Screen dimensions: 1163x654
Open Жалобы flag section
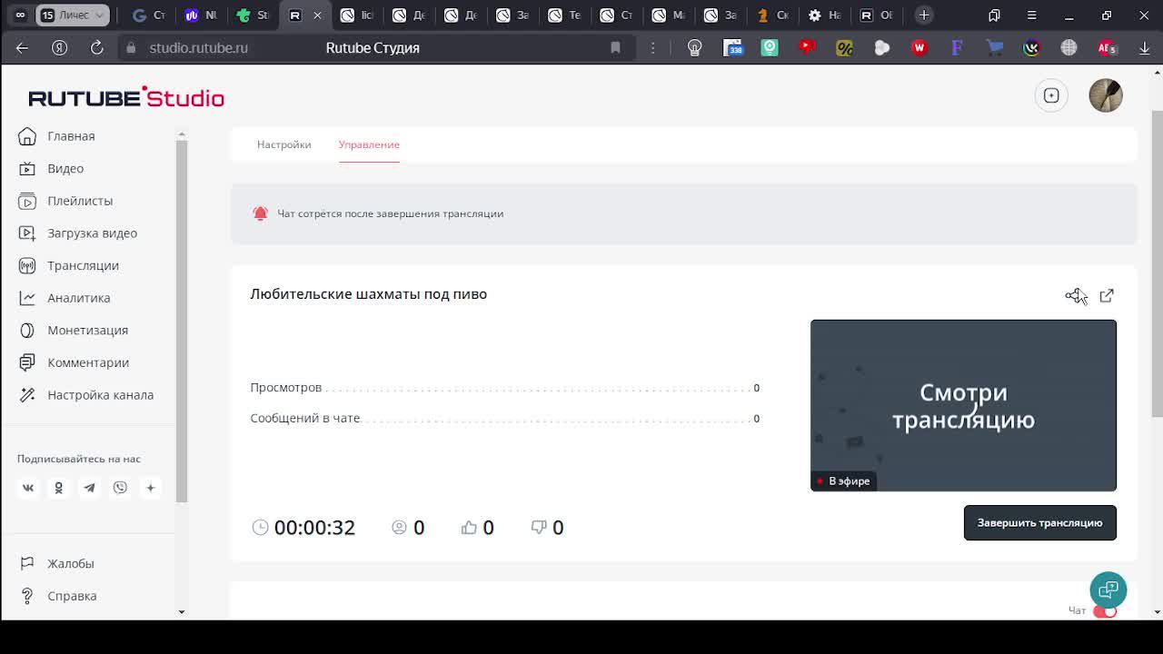point(70,564)
